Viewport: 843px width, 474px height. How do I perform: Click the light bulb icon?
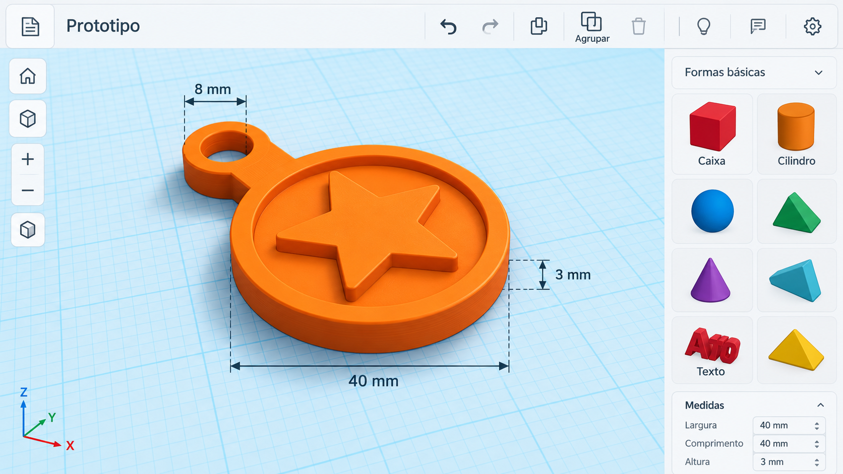click(x=704, y=26)
